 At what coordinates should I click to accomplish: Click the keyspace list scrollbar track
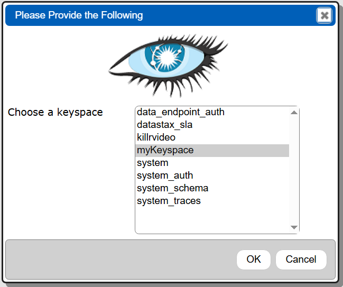coord(294,170)
